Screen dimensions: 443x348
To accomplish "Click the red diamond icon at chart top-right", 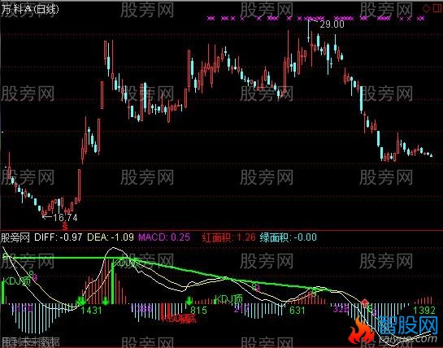I will tap(425, 8).
